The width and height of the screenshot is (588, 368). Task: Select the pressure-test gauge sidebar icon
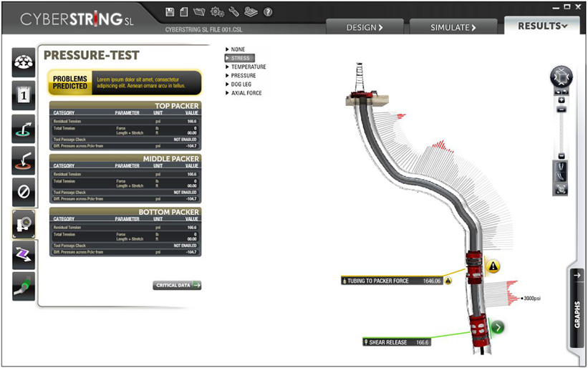24,224
